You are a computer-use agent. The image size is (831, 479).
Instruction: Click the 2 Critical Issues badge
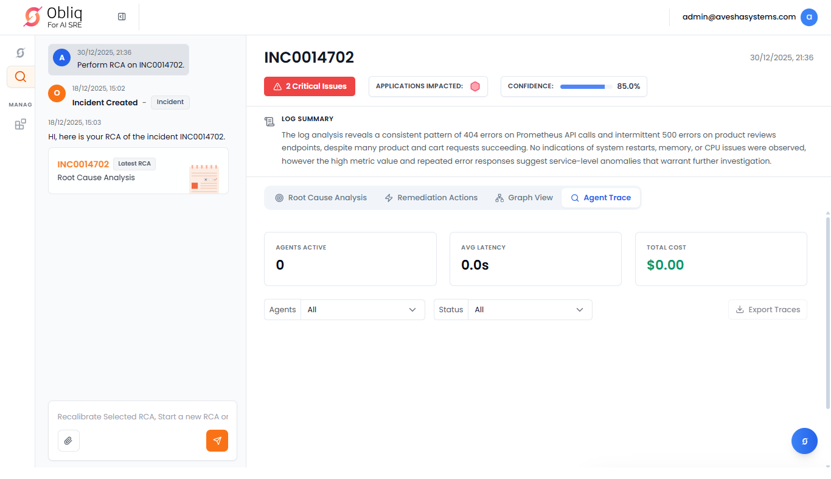tap(310, 86)
